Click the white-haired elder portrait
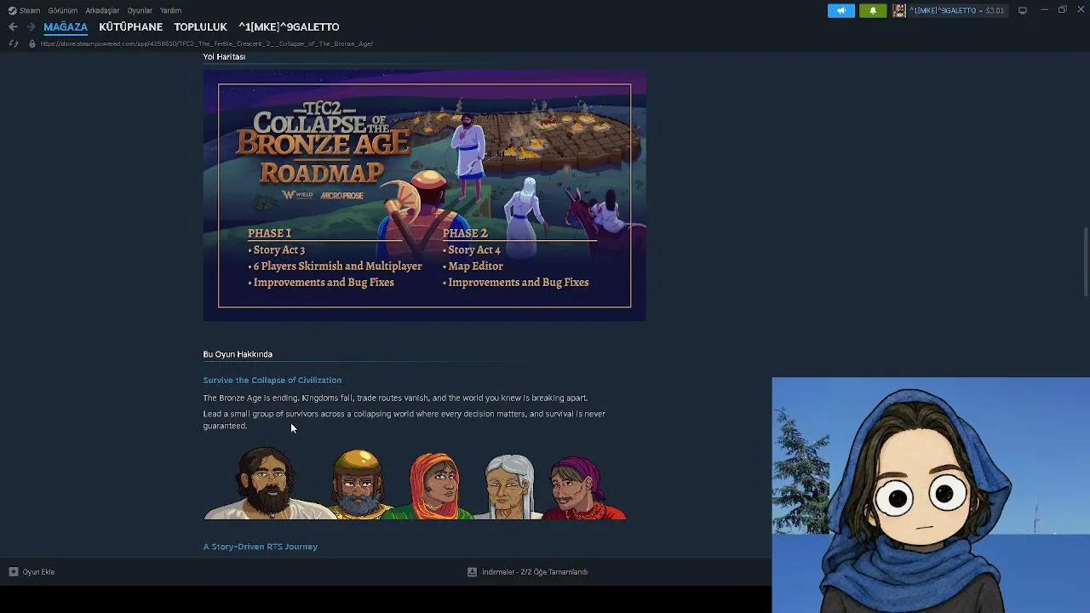Screen dimensions: 1090x613 coord(509,486)
